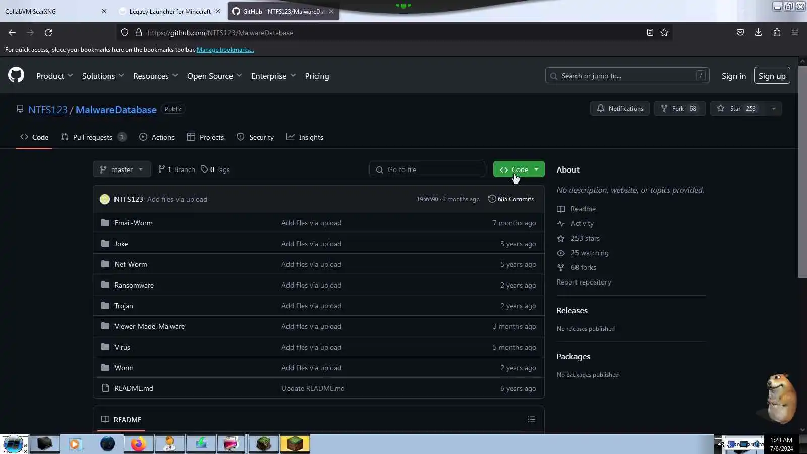The image size is (807, 454).
Task: Open the Joke folder
Action: 121,244
